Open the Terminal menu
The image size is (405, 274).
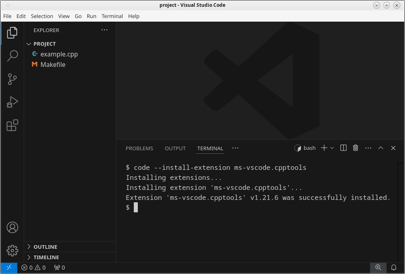tap(112, 16)
